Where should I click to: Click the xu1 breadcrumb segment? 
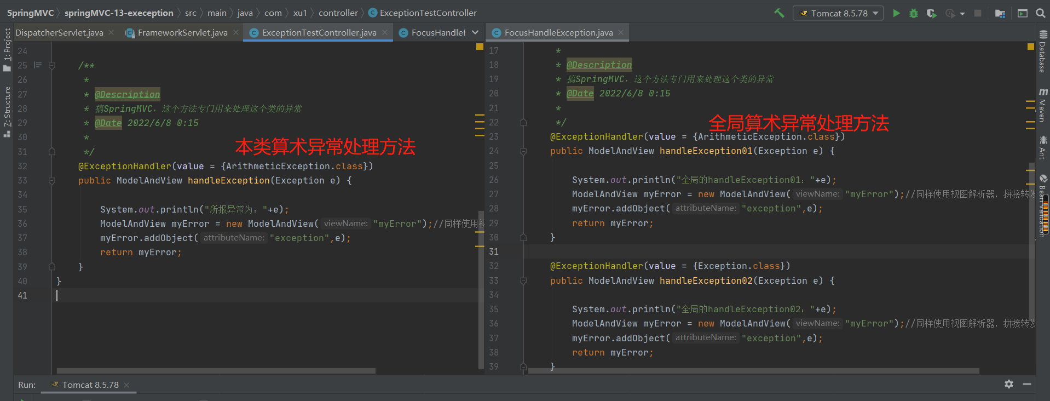pyautogui.click(x=300, y=13)
